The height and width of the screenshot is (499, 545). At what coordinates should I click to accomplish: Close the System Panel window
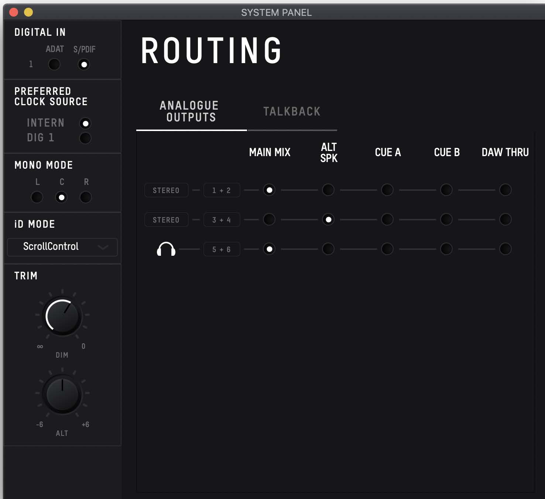tap(14, 12)
